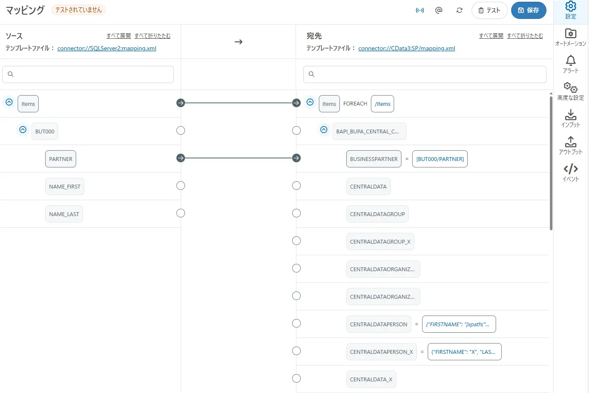Collapse the Items node in the source tree
The height and width of the screenshot is (393, 589).
9,102
